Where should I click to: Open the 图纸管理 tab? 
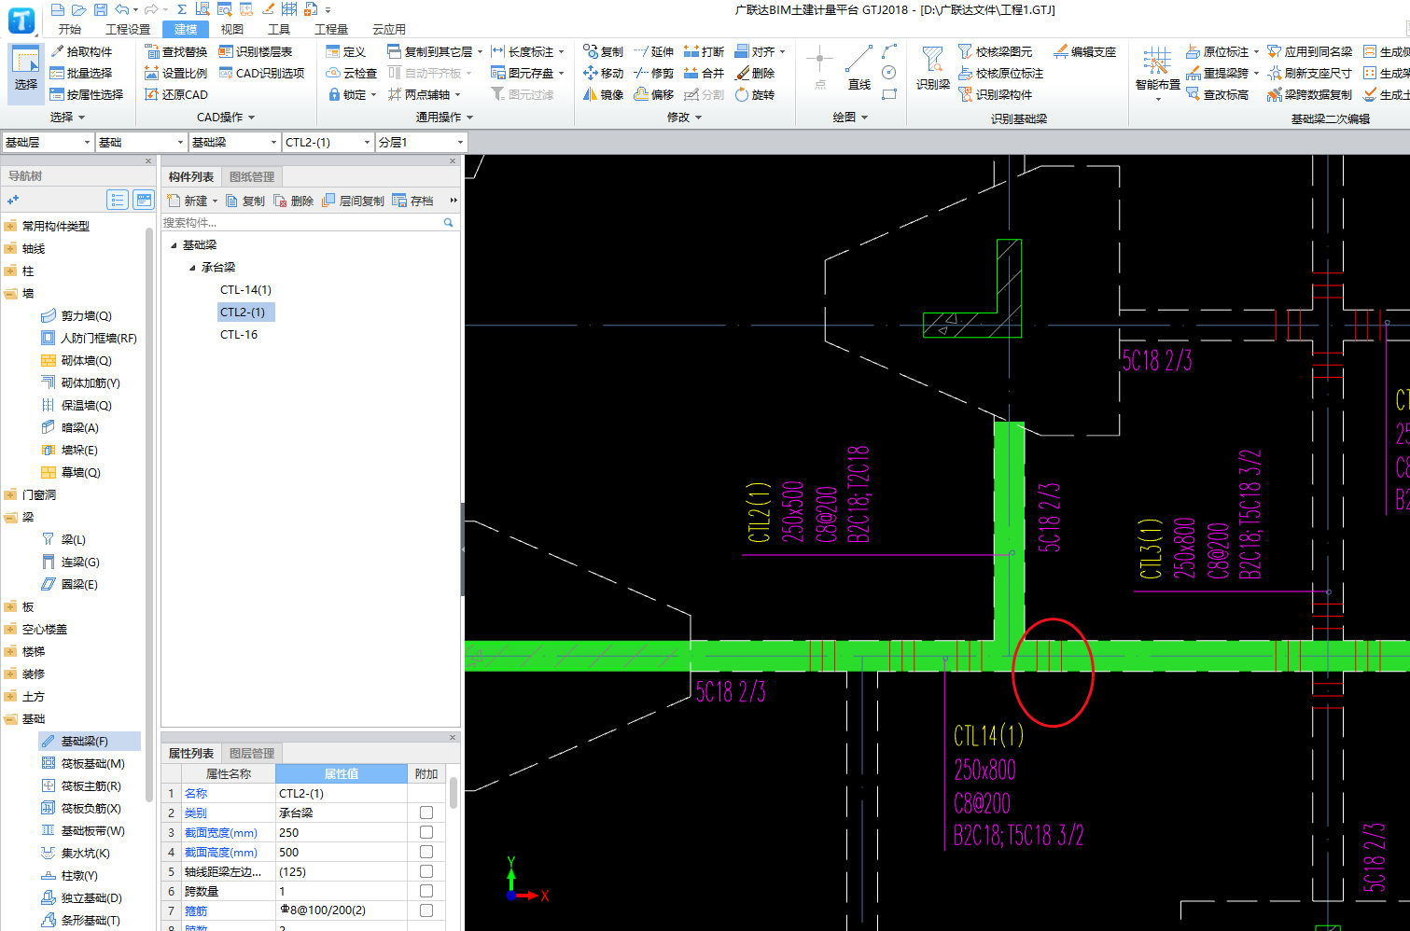point(252,176)
